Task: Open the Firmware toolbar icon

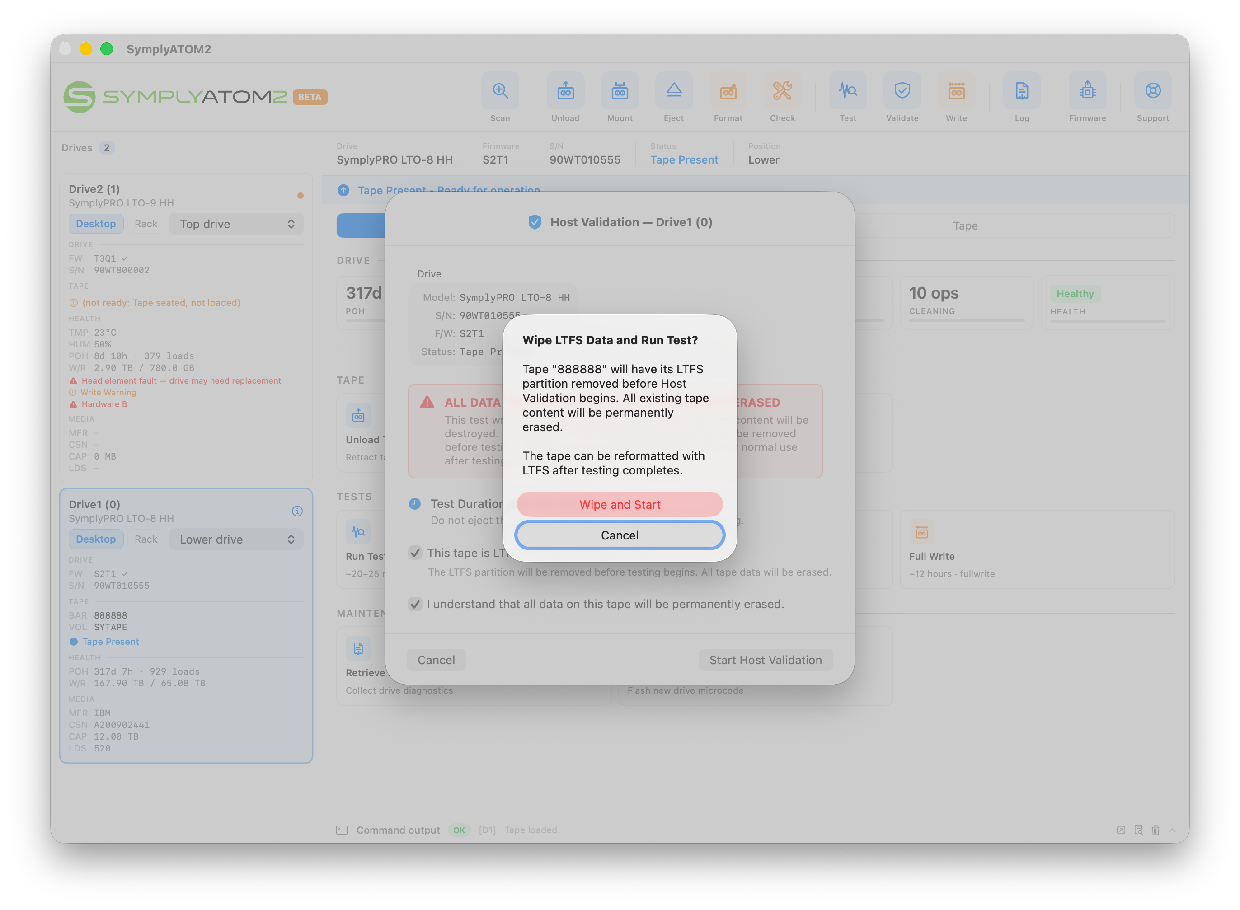Action: point(1087,90)
